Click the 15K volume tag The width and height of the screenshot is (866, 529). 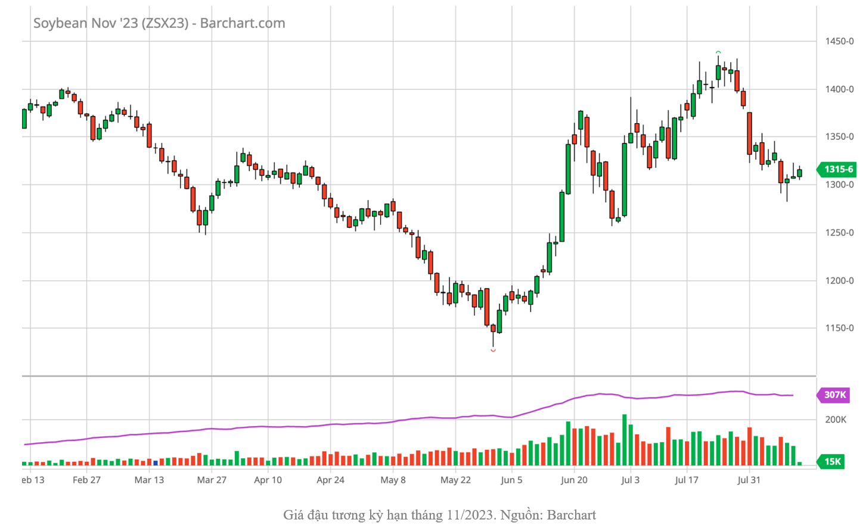pyautogui.click(x=831, y=461)
